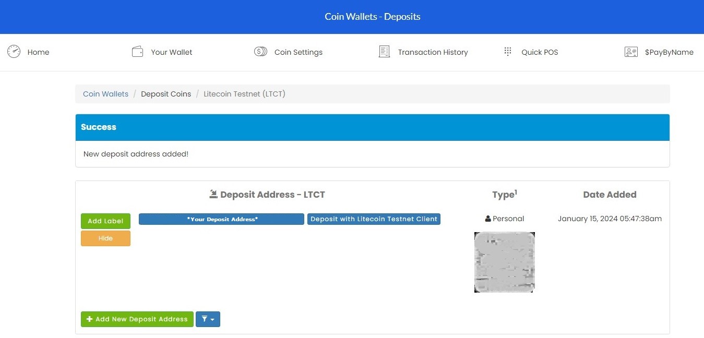Viewport: 704px width, 338px height.
Task: Open the filter dropdown caret
Action: [211, 319]
